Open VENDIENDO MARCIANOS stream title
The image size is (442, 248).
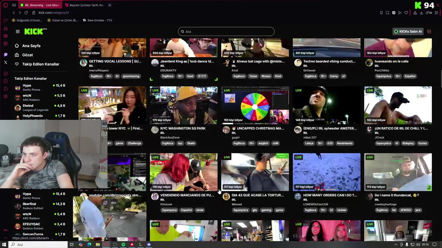tap(187, 195)
